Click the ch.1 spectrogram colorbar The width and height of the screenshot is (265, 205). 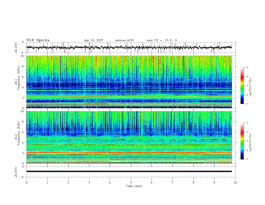tap(242, 86)
